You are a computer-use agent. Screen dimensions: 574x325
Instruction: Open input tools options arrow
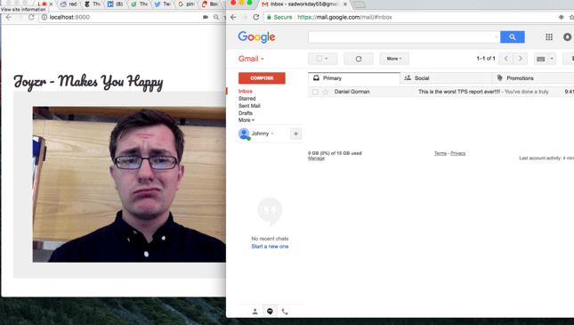[552, 59]
